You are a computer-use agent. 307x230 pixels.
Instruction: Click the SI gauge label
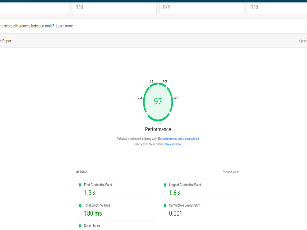(x=152, y=81)
